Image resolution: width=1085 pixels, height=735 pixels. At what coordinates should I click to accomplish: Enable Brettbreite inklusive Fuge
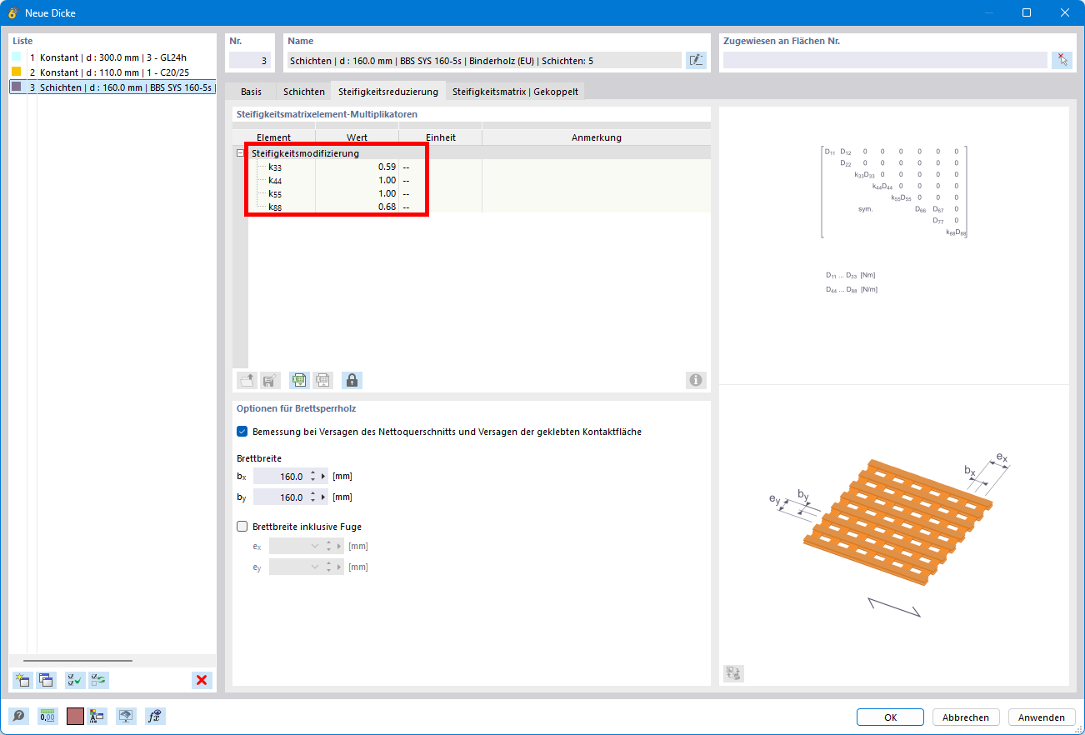pos(242,526)
